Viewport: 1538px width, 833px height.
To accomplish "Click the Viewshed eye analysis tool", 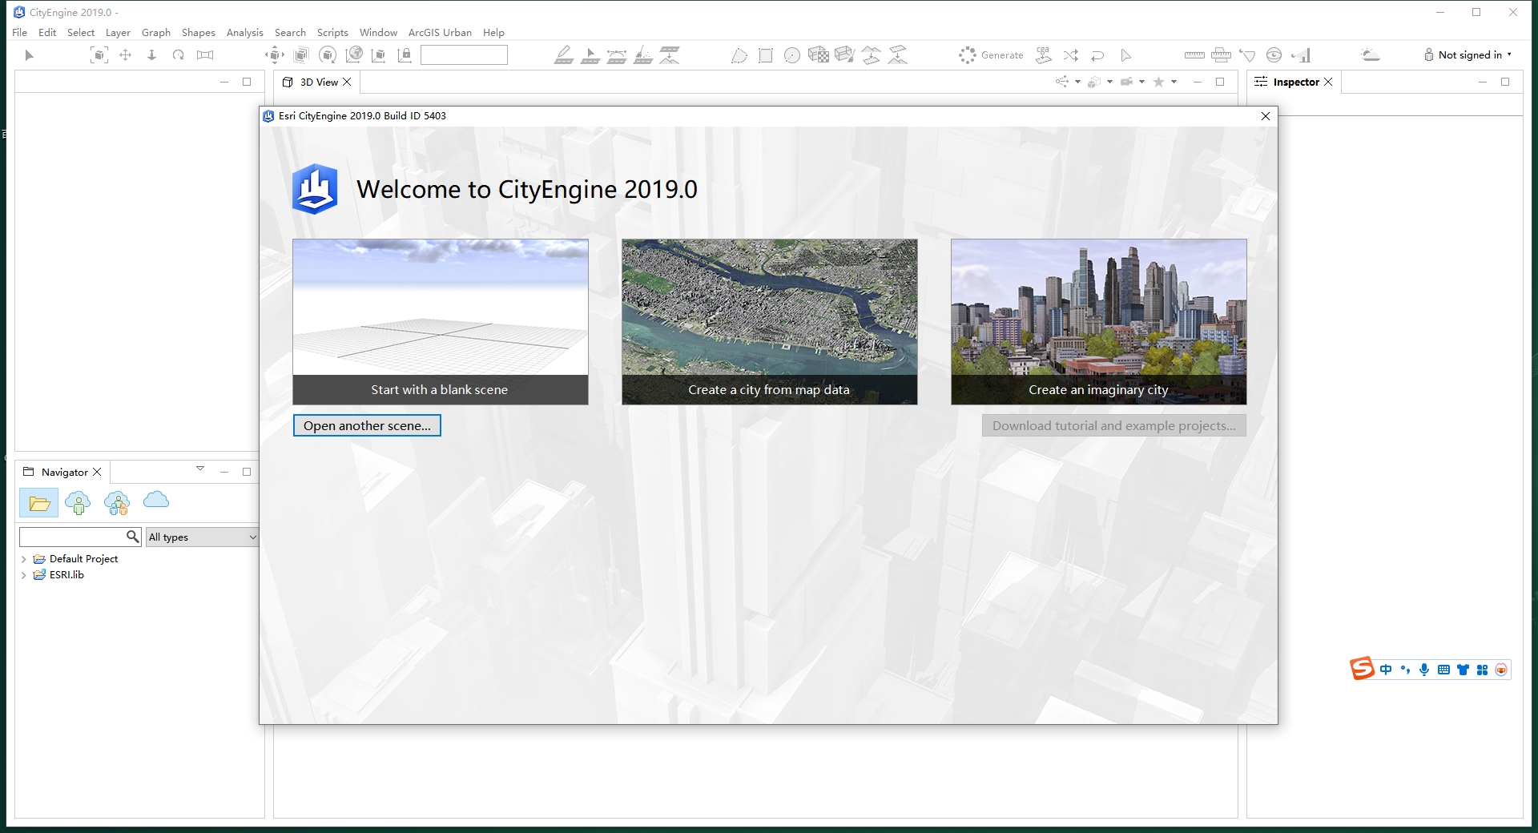I will [x=1274, y=55].
